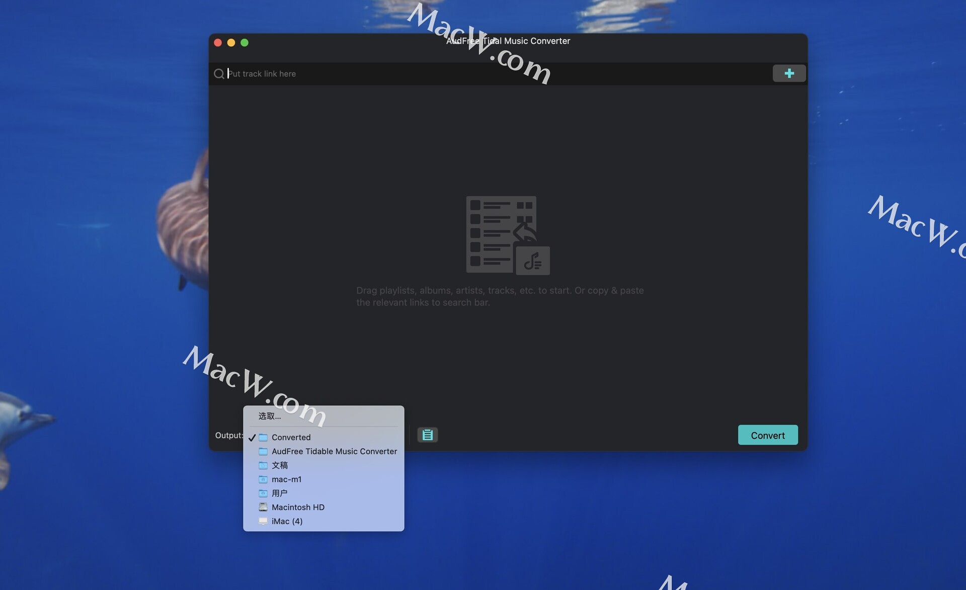Open the converted history list icon

(427, 435)
